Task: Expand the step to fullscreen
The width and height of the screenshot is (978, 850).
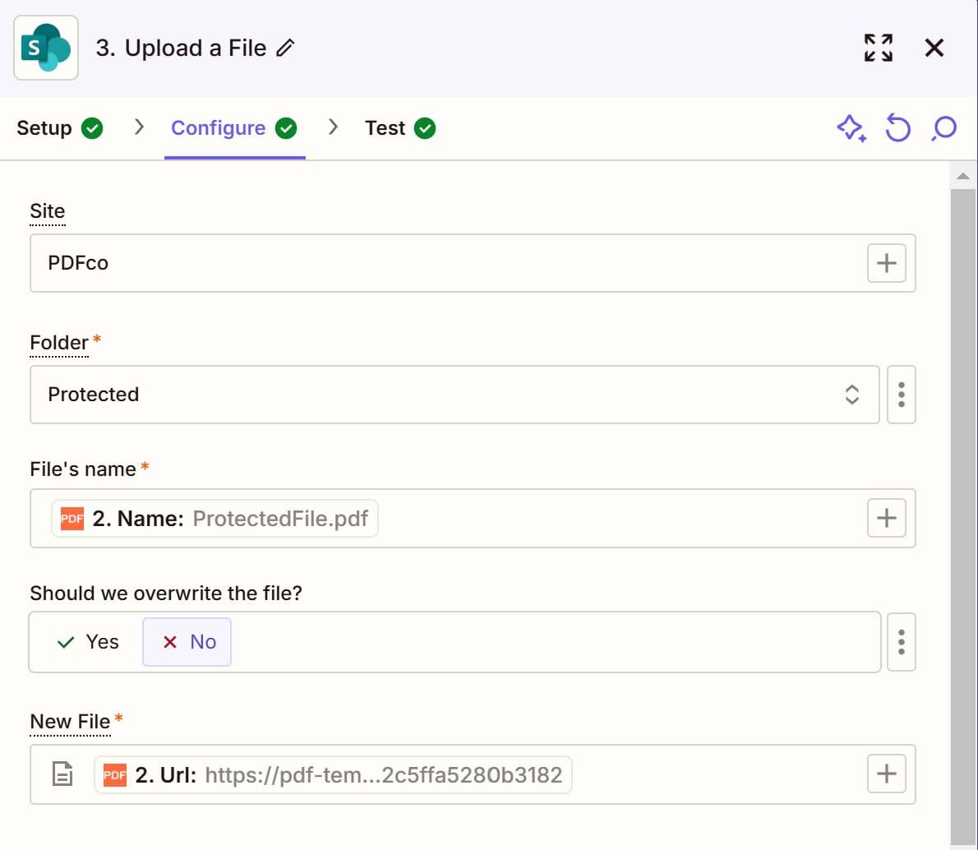Action: tap(878, 48)
